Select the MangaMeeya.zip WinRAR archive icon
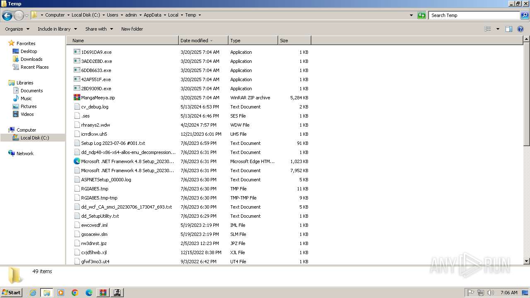The image size is (530, 298). (x=77, y=98)
